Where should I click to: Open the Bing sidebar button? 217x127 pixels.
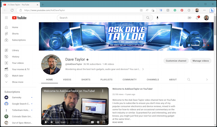212,10
